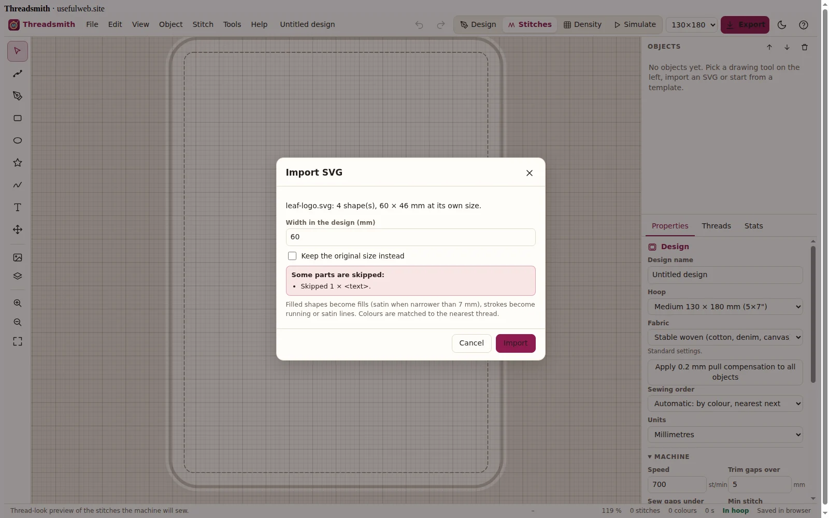Viewport: 829px width, 518px height.
Task: Click the layers/templates icon
Action: [18, 276]
